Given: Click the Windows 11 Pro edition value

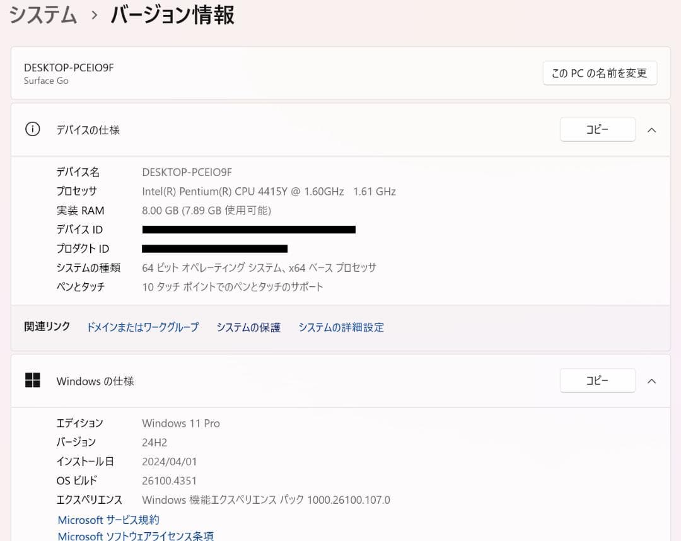Looking at the screenshot, I should tap(180, 423).
